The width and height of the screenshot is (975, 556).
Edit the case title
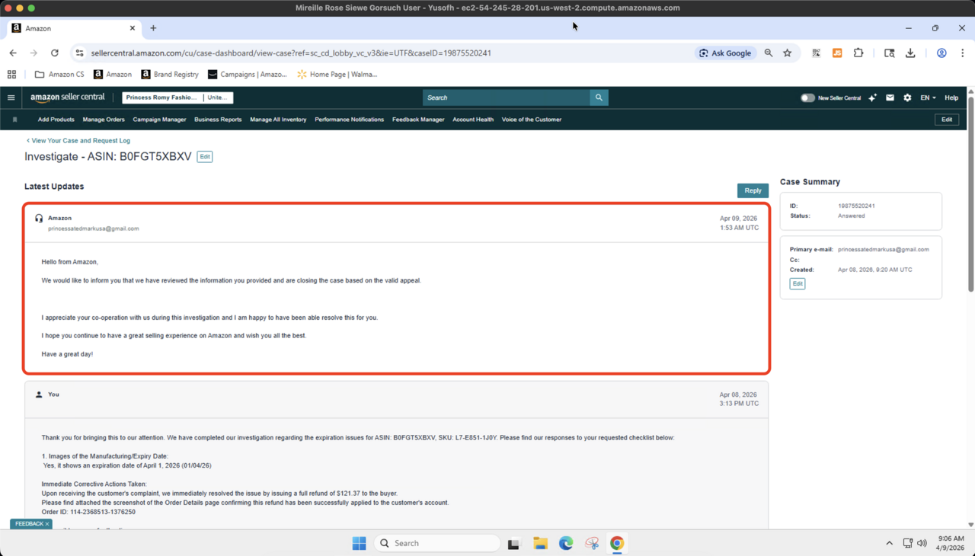pyautogui.click(x=205, y=157)
